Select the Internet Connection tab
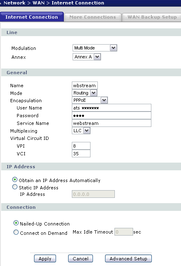 tap(32, 17)
